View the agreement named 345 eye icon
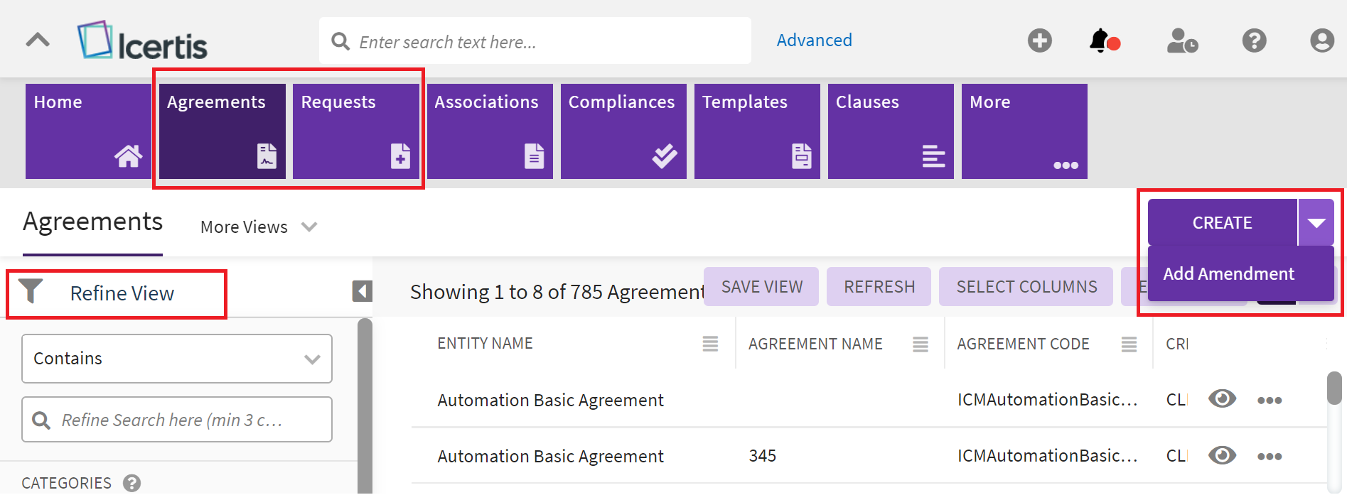Screen dimensions: 1347x495 1222,455
